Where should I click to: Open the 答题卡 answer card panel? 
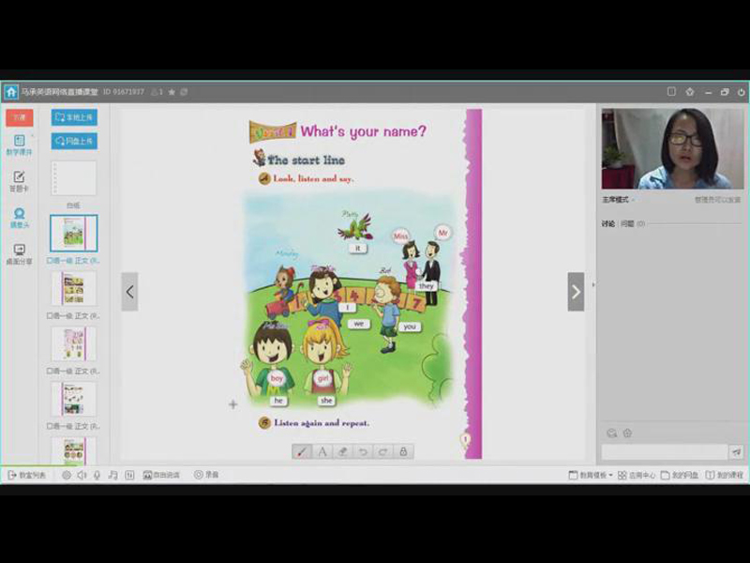[x=19, y=181]
